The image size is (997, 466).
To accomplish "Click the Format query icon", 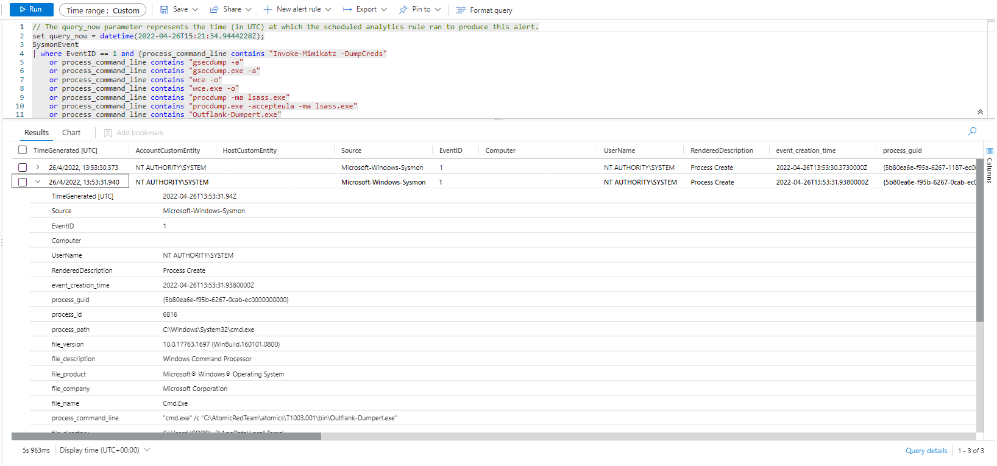I will (461, 10).
